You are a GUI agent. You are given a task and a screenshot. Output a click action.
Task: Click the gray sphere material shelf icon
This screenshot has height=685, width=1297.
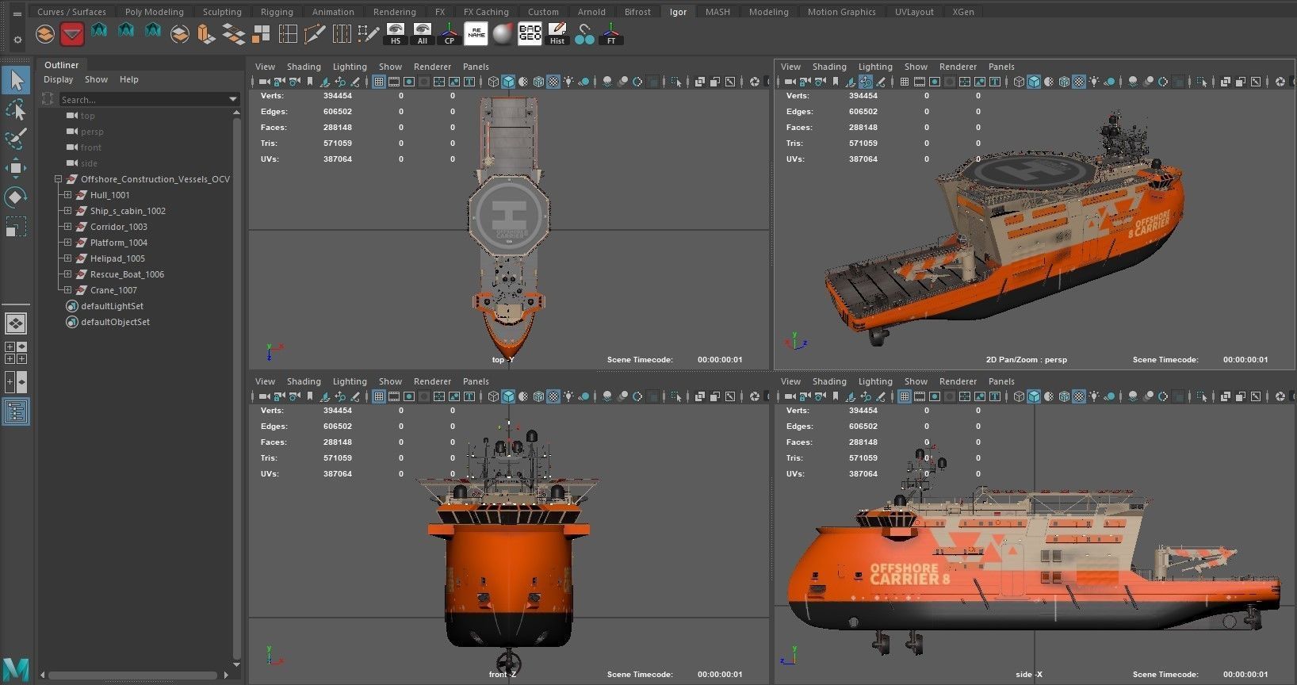503,34
